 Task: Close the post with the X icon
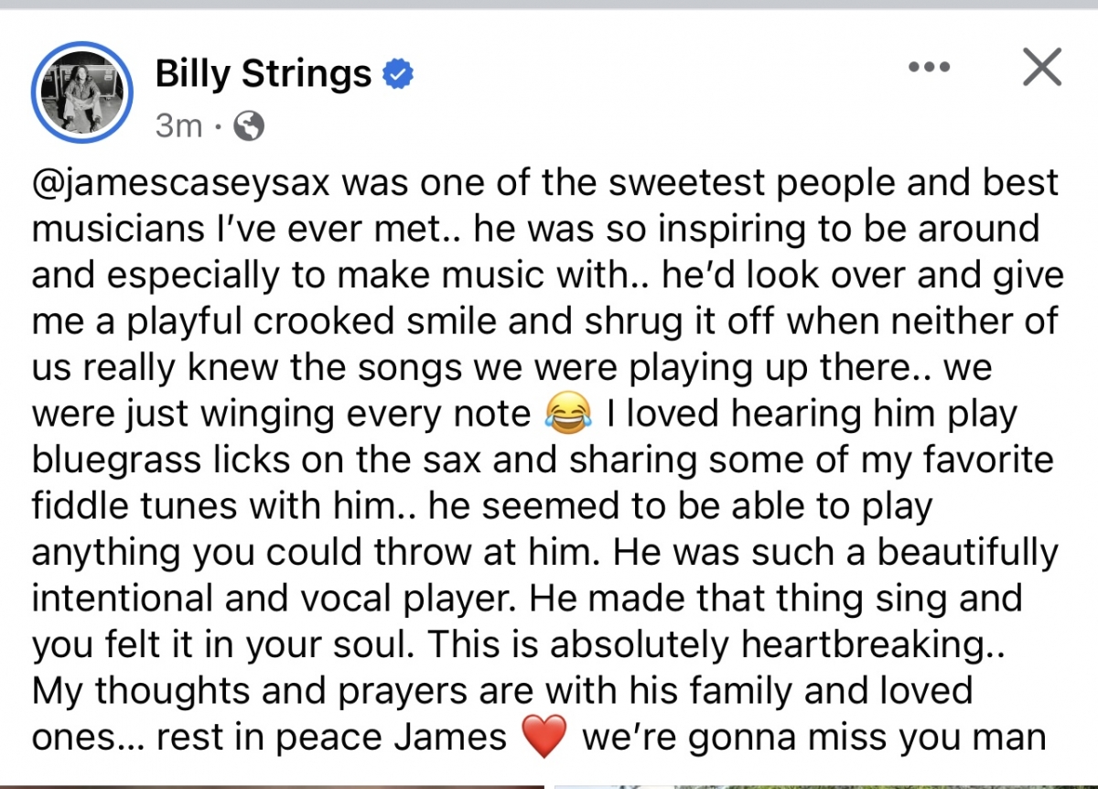point(1041,66)
